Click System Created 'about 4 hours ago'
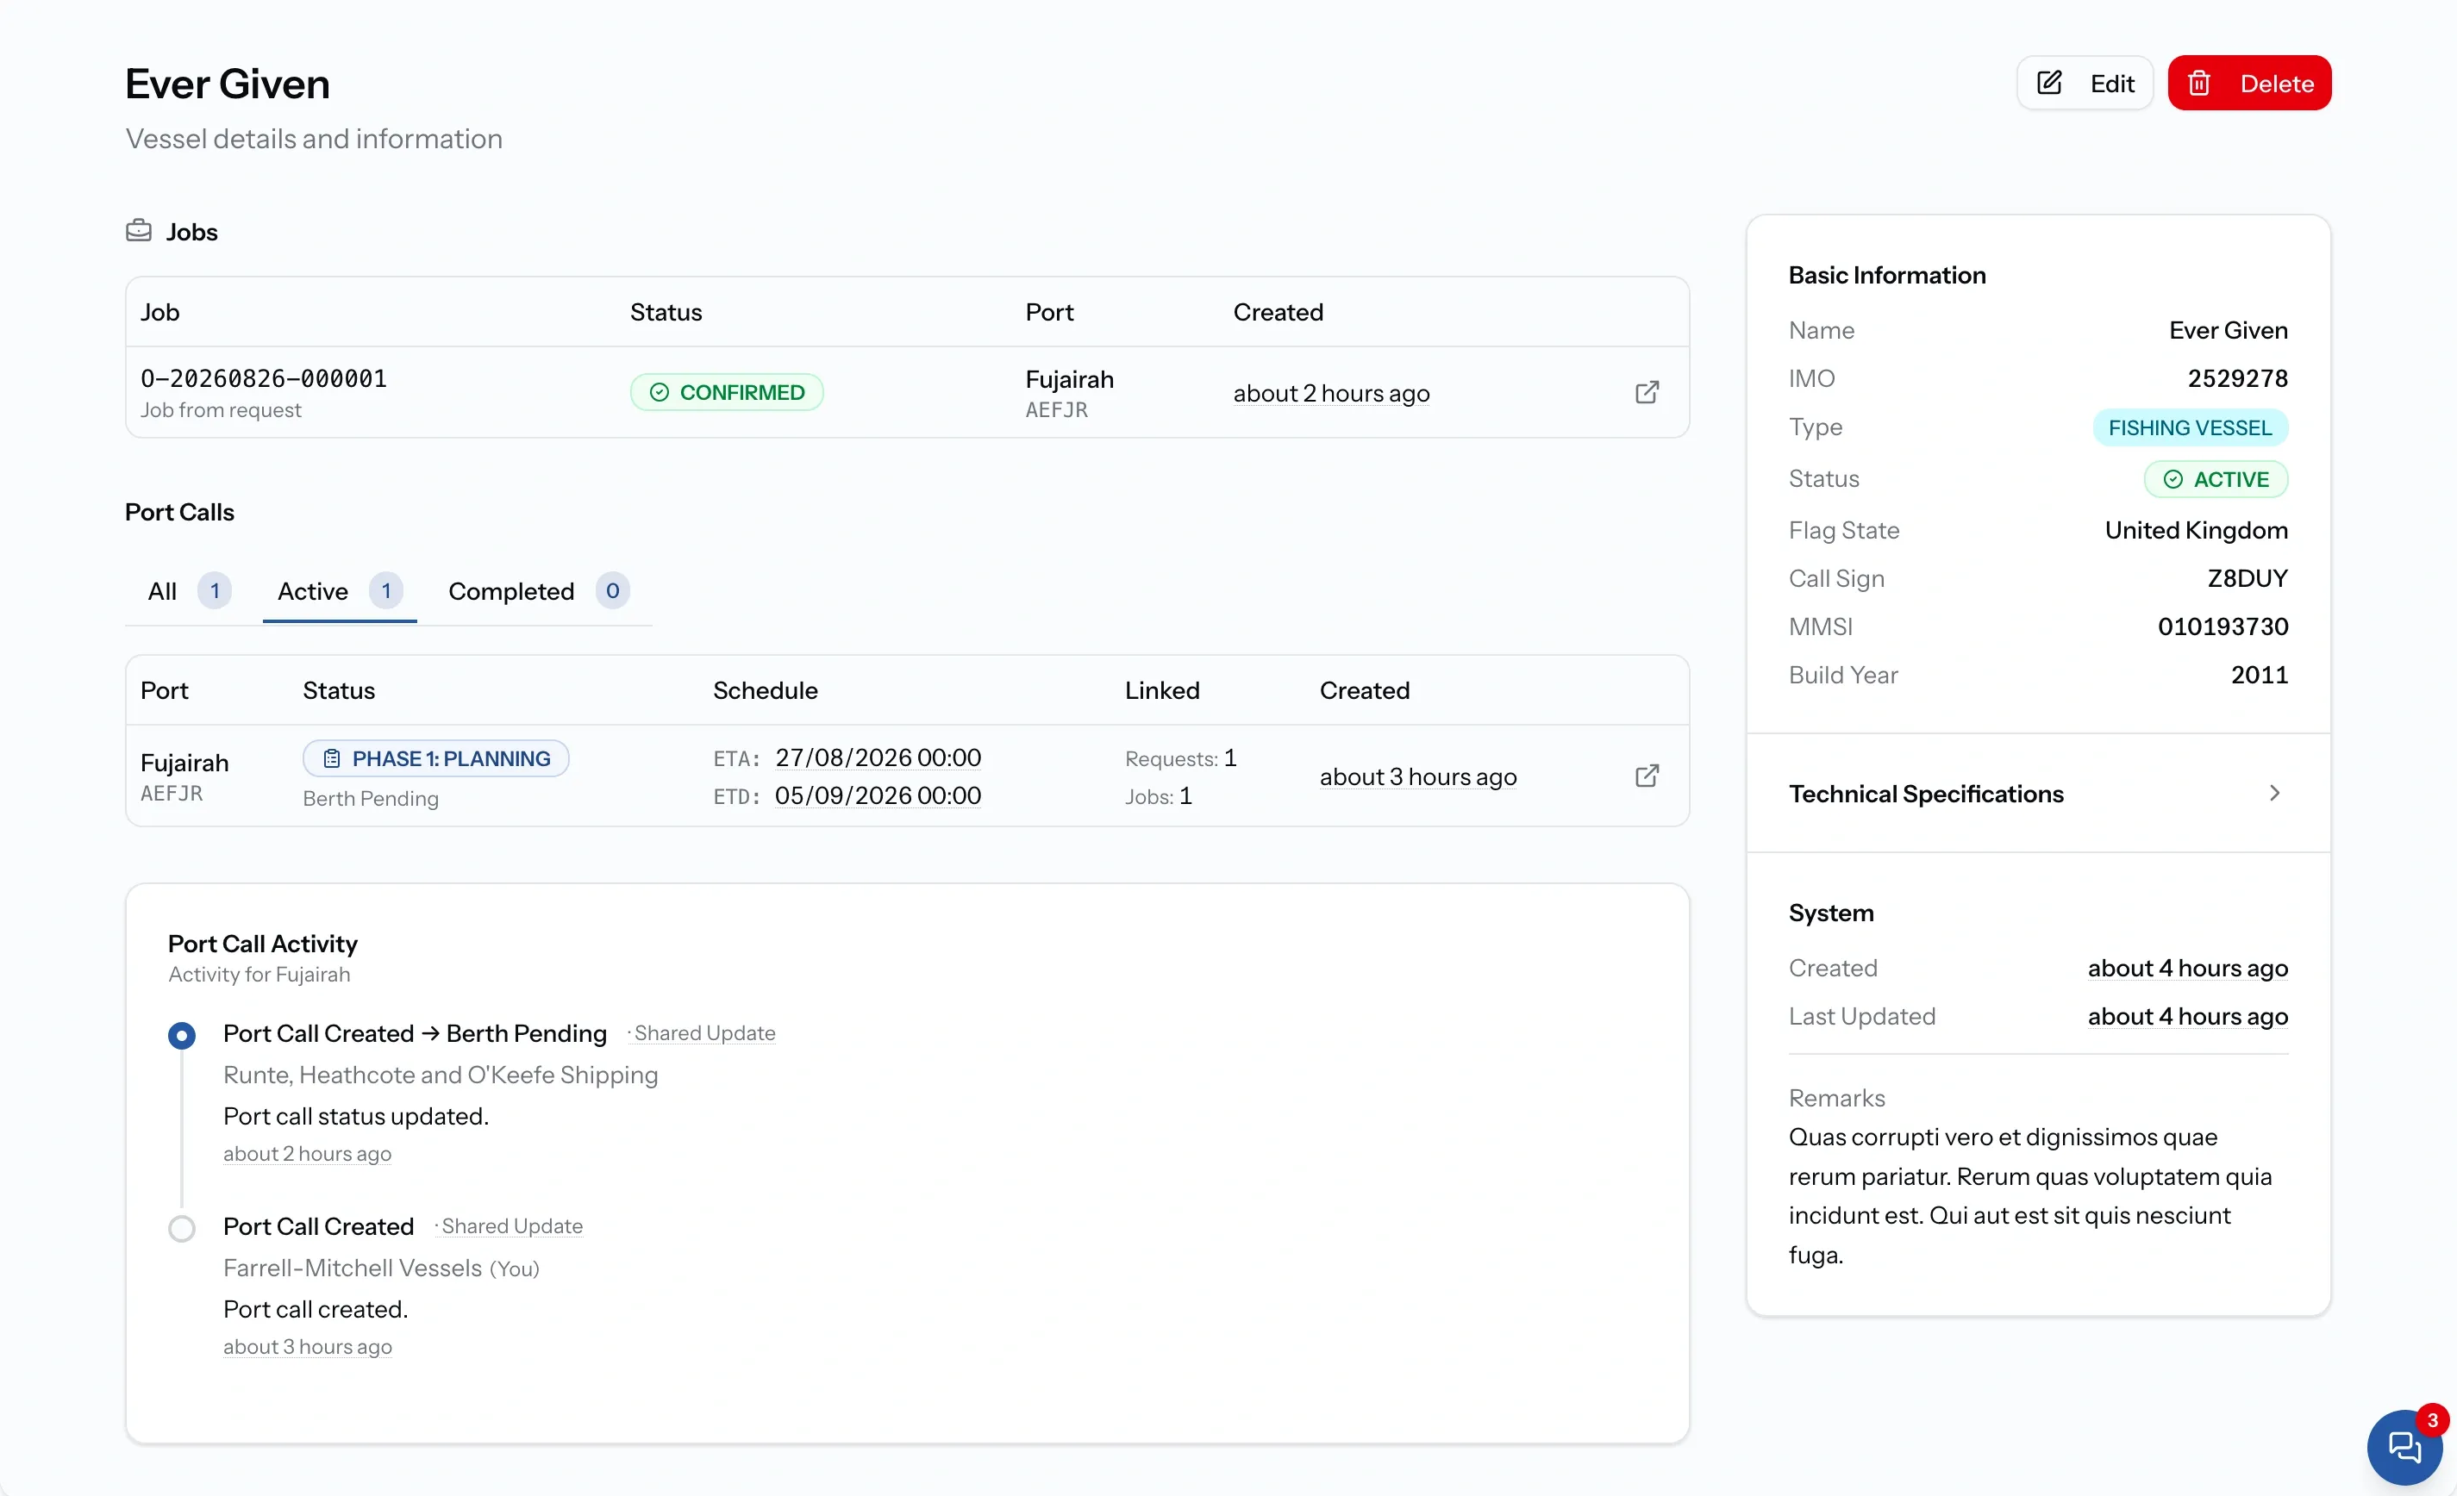 coord(2188,968)
